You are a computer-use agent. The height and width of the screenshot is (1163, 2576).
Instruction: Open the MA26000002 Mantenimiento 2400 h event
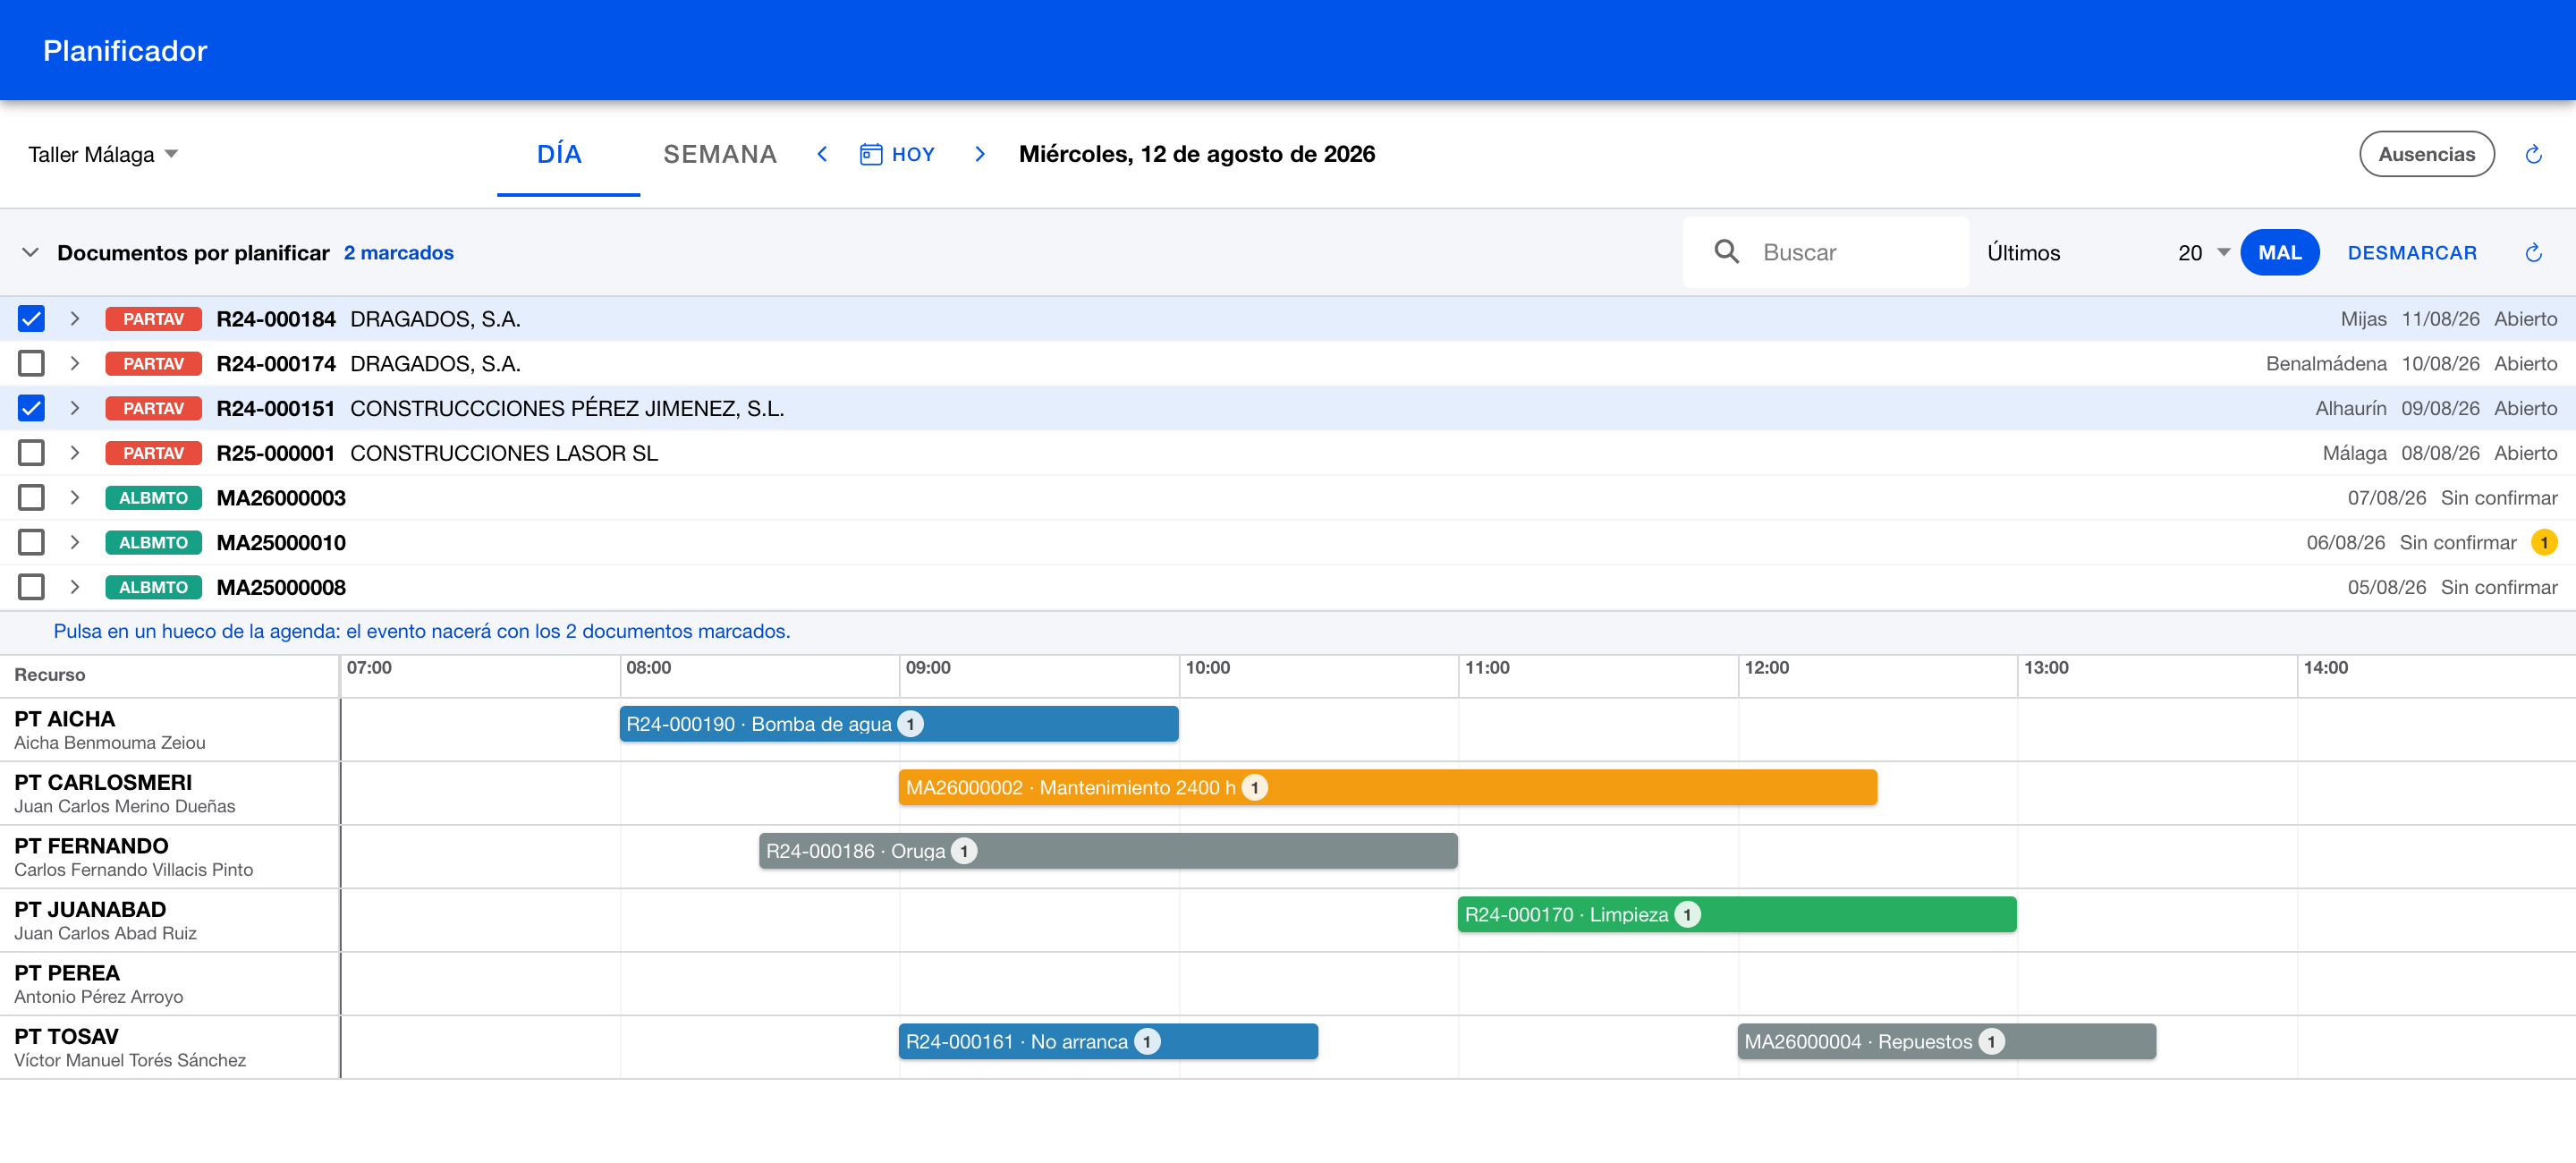tap(1387, 788)
